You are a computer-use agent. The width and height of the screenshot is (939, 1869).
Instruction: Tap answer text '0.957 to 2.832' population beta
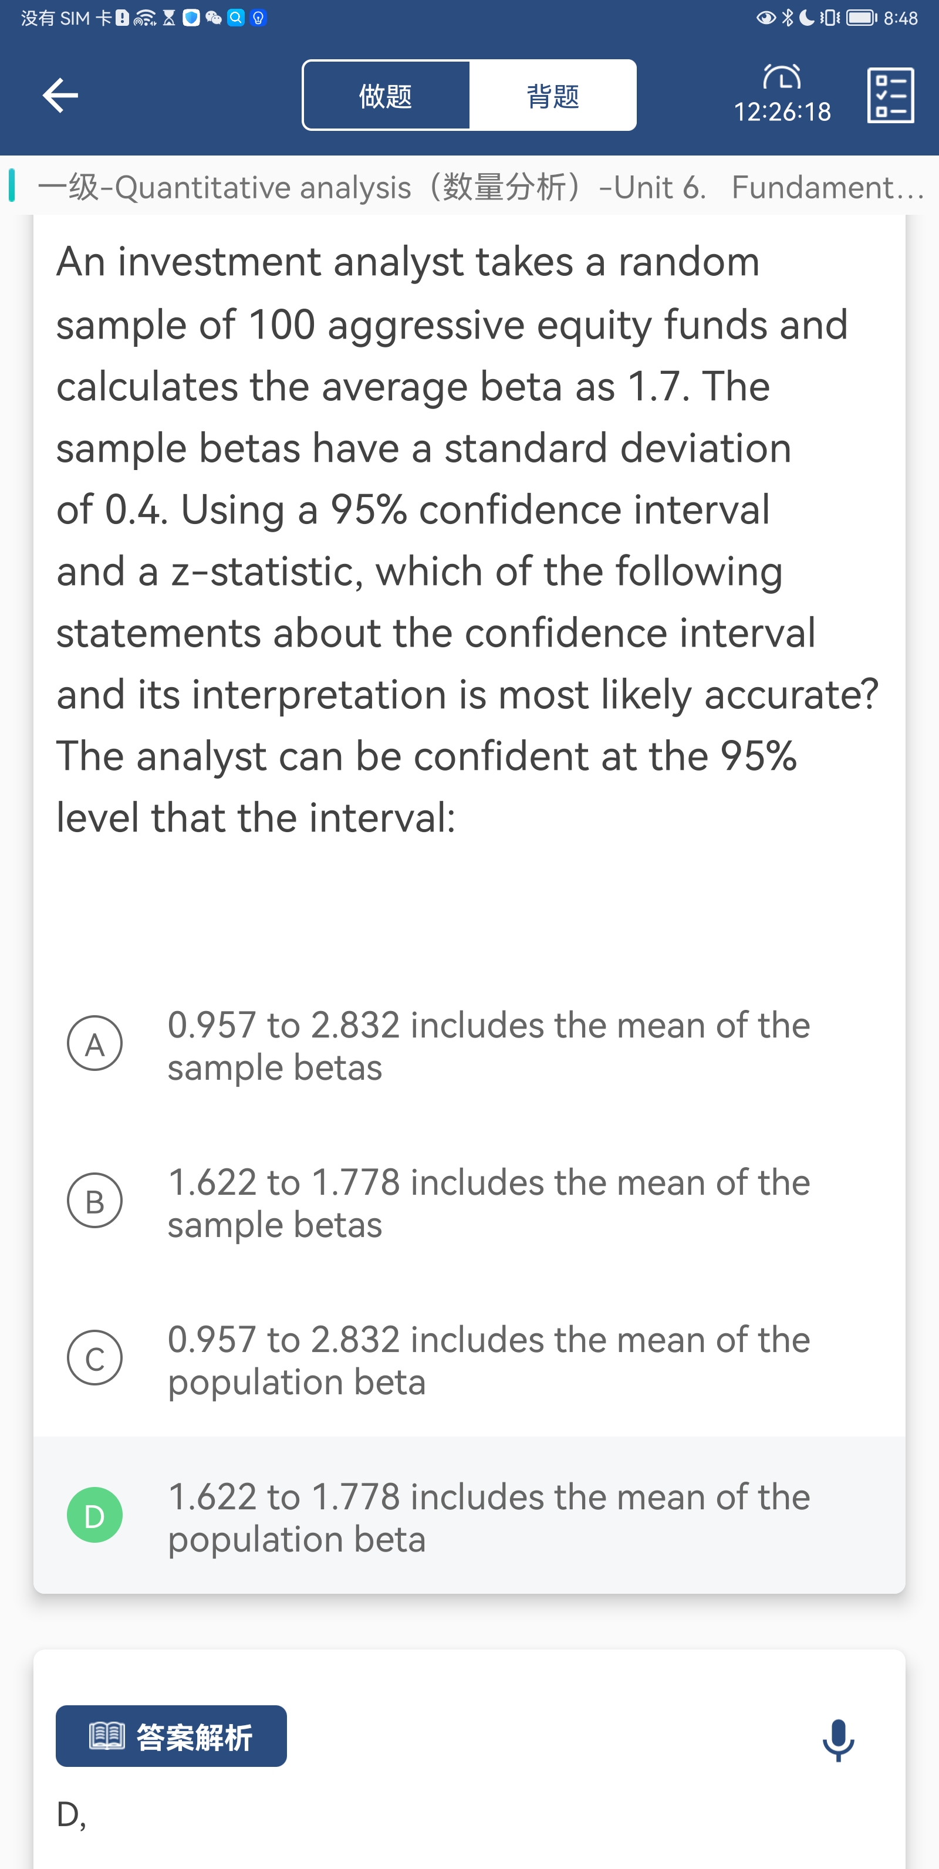488,1360
